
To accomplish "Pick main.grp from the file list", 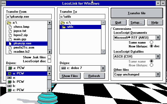I will [20, 39].
